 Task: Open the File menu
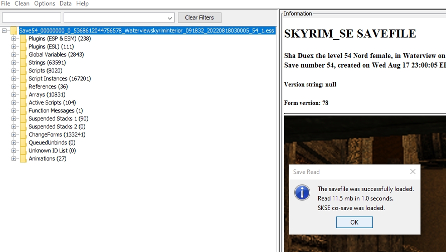6,3
